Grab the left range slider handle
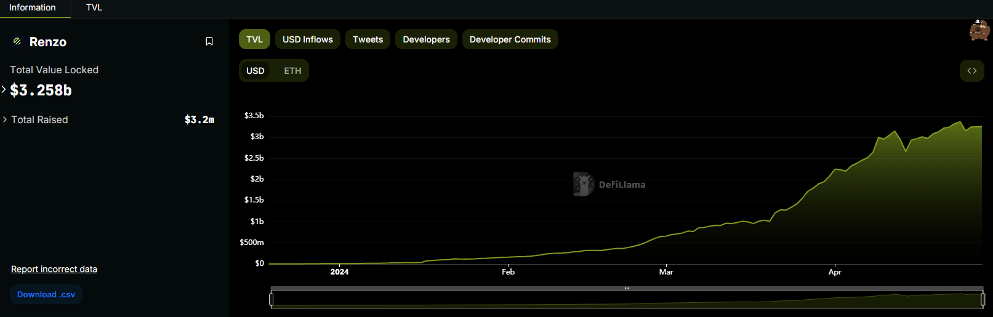 click(271, 299)
